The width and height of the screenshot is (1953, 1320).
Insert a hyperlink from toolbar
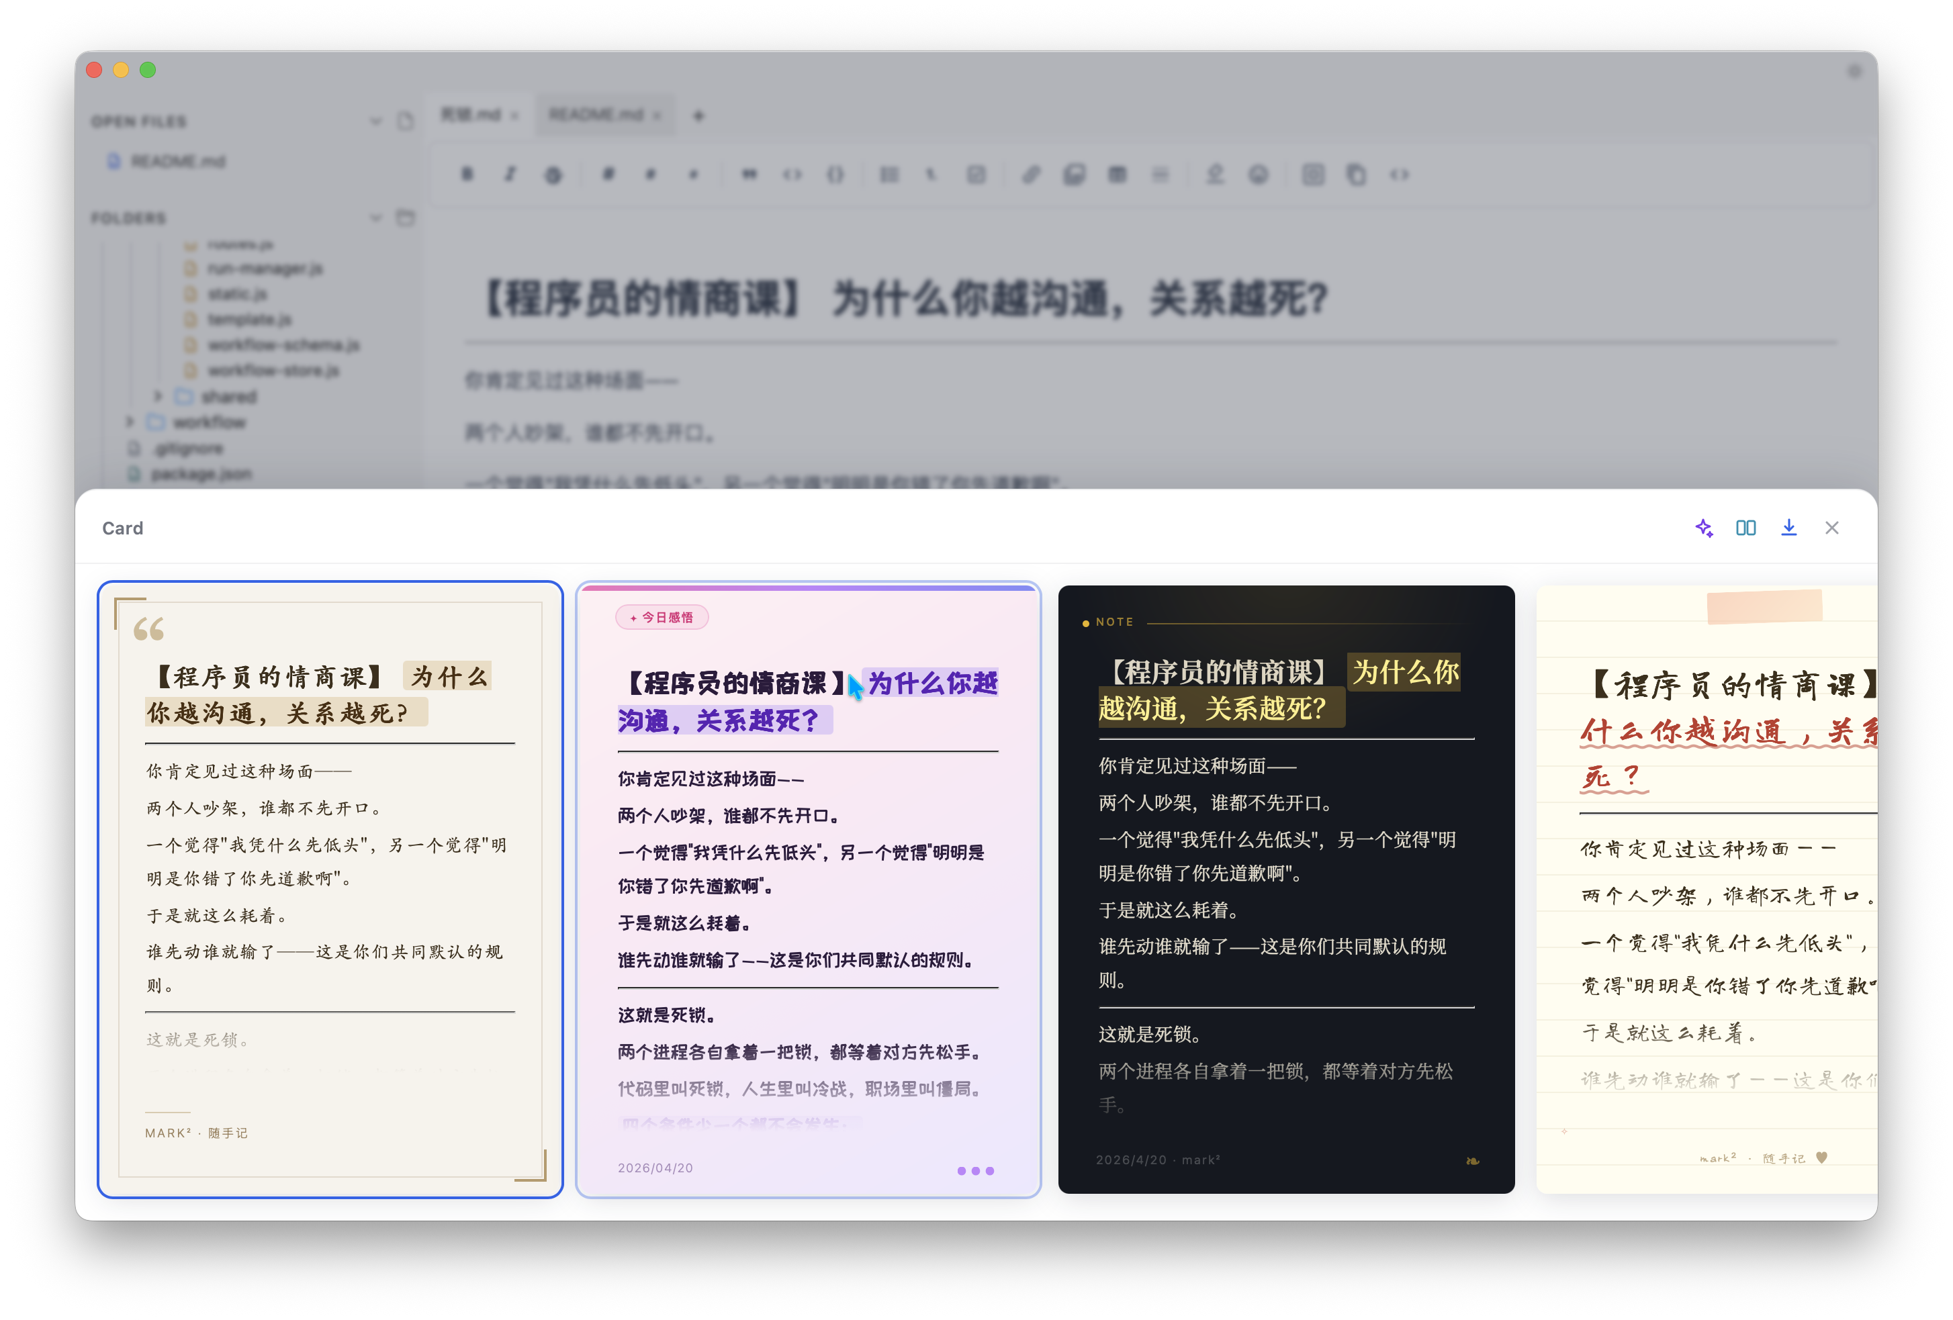click(1030, 174)
